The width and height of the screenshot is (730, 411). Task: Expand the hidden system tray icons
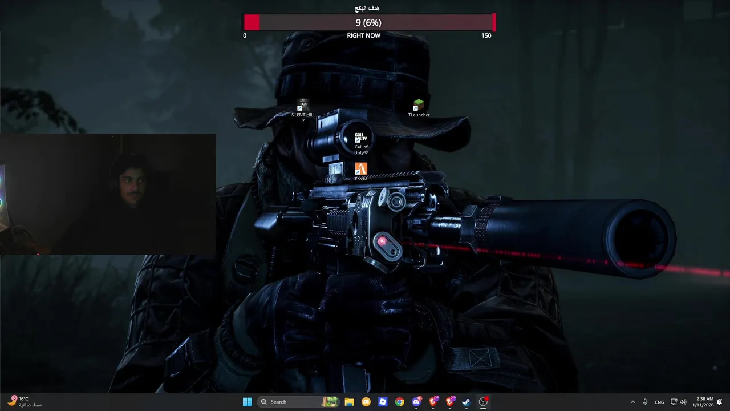632,402
